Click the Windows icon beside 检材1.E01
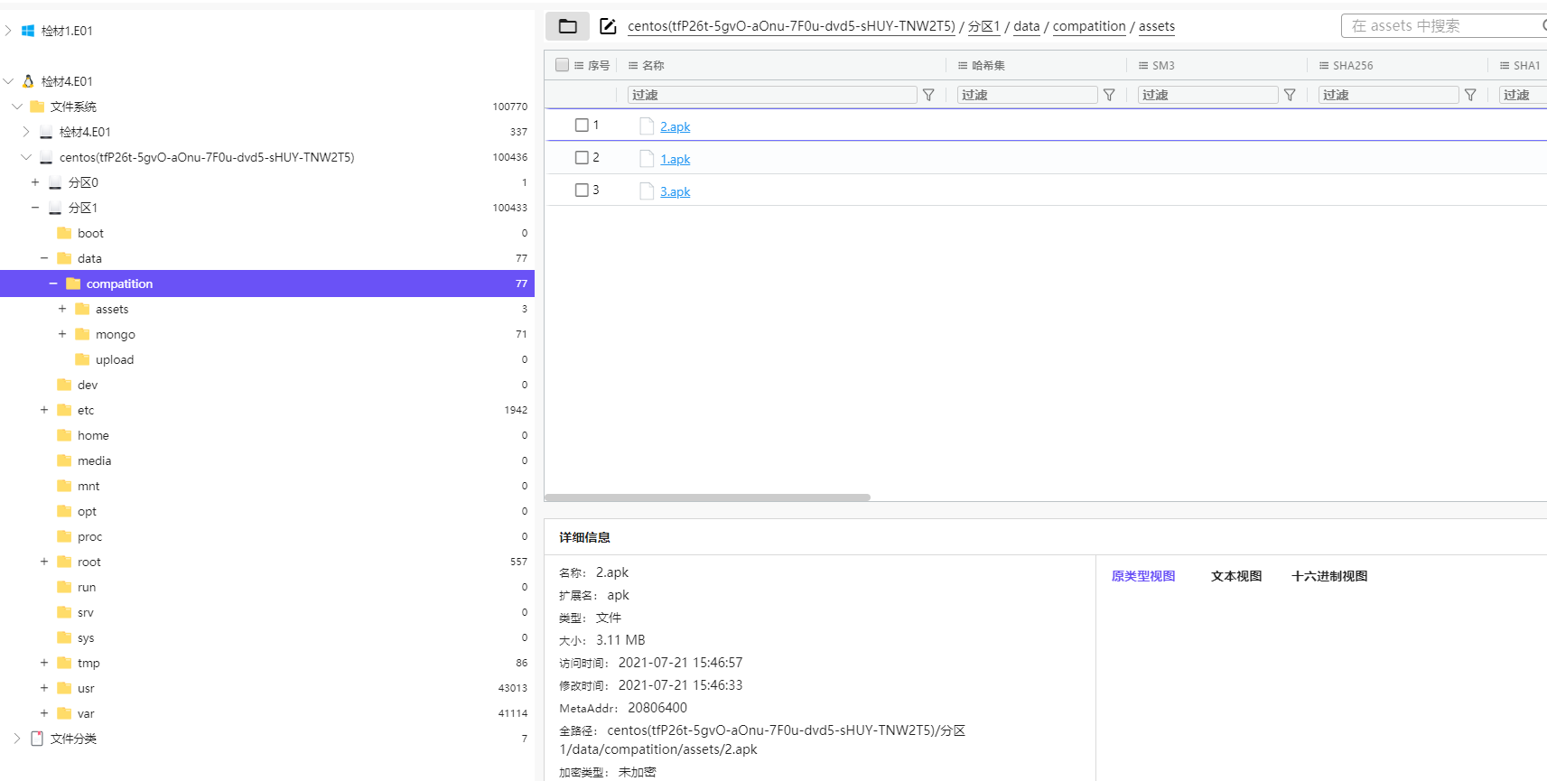Screen dimensions: 1547x781 tap(28, 31)
